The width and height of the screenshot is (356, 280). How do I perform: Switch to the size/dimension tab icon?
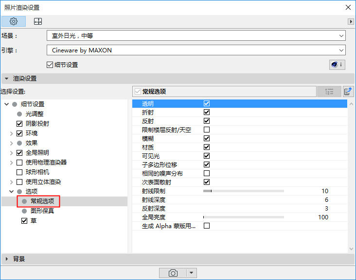tap(38, 21)
